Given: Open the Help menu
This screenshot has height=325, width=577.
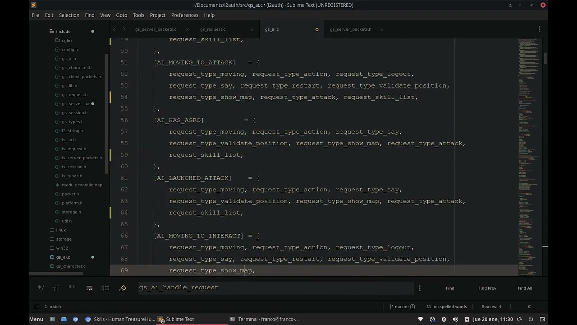Looking at the screenshot, I should (x=209, y=15).
